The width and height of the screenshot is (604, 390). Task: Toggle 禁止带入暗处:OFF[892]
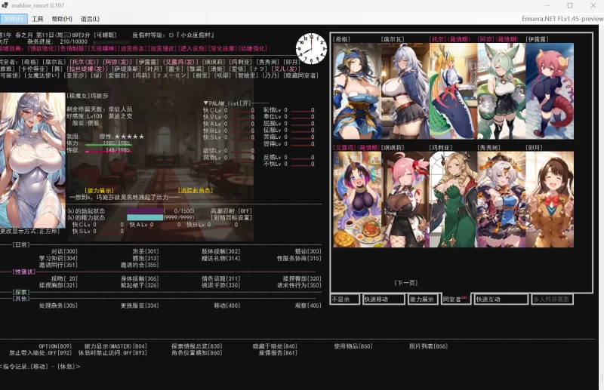pyautogui.click(x=41, y=352)
